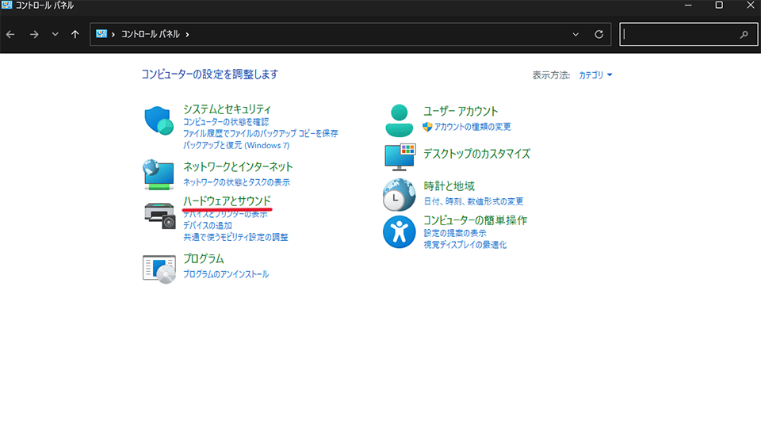The image size is (761, 424).
Task: Expand the chevron after コントロール パネル breadcrumb
Action: point(187,34)
